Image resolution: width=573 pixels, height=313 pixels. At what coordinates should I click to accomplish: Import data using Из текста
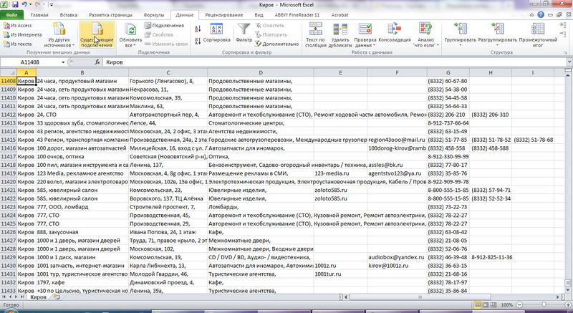17,44
